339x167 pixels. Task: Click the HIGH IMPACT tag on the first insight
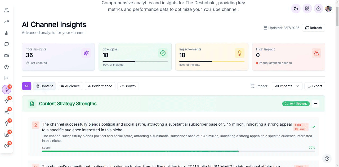coord(301,127)
